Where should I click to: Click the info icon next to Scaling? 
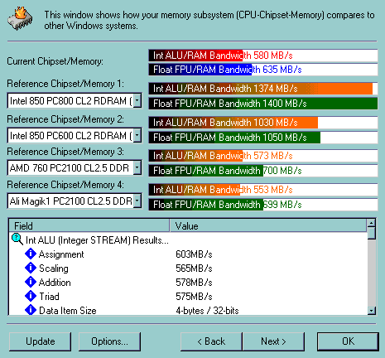click(31, 268)
